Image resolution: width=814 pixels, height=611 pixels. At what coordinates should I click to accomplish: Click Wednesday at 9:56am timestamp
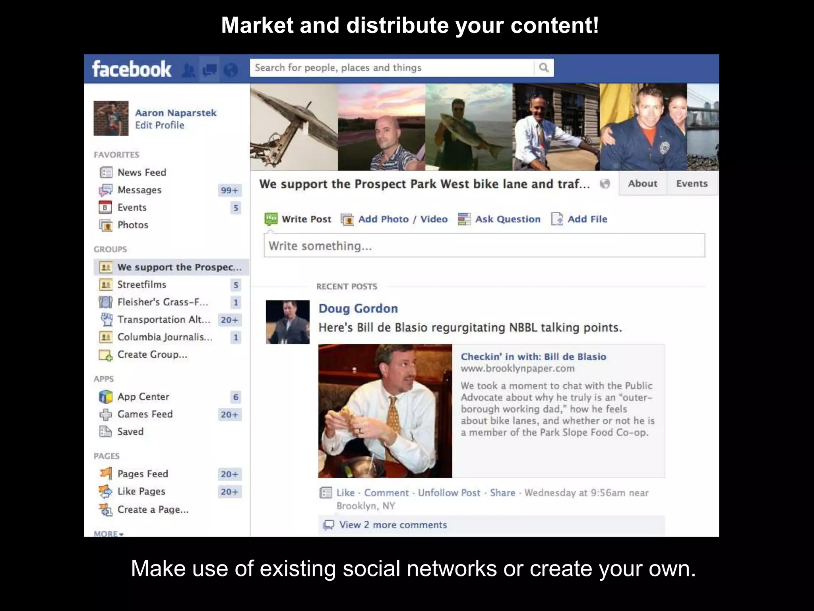[575, 493]
